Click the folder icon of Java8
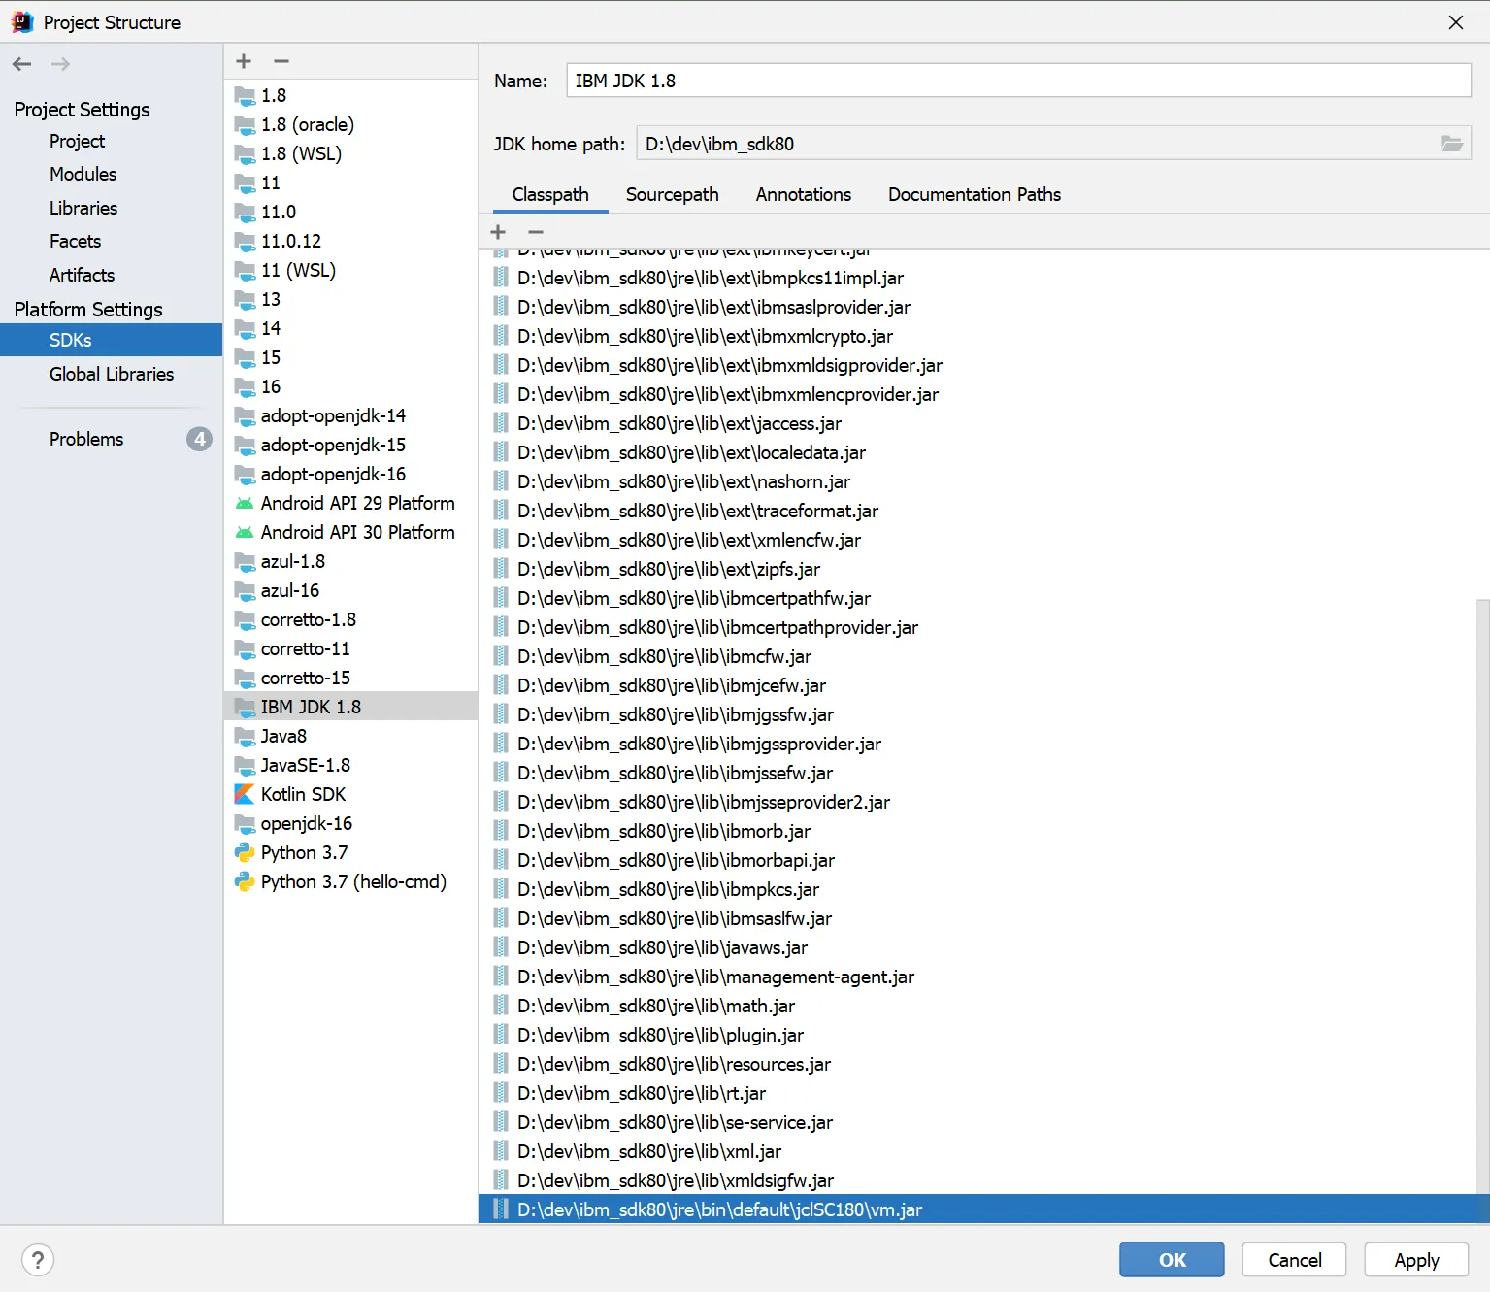 point(245,736)
